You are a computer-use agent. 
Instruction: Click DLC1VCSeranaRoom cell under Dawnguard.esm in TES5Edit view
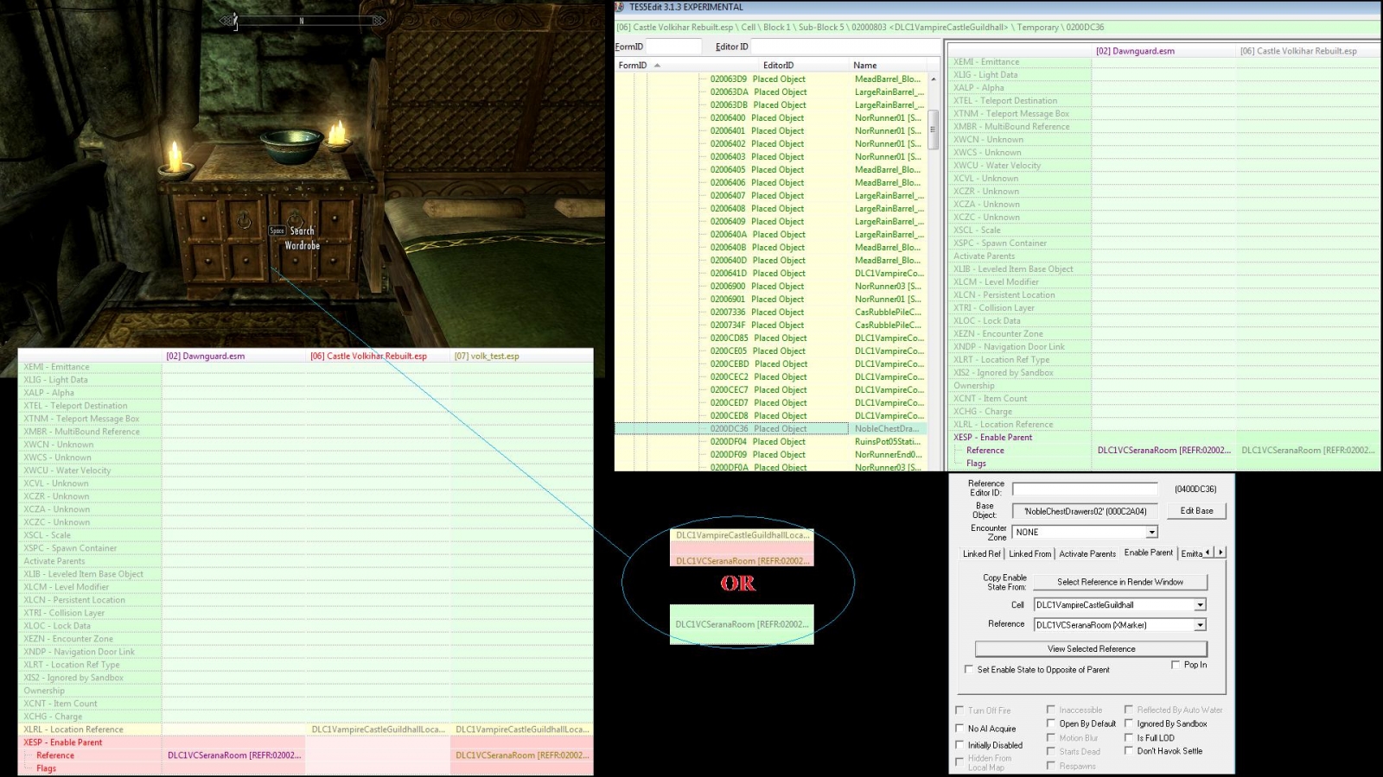coord(1163,450)
